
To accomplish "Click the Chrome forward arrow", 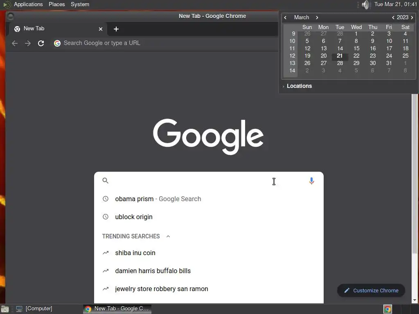I will [28, 43].
